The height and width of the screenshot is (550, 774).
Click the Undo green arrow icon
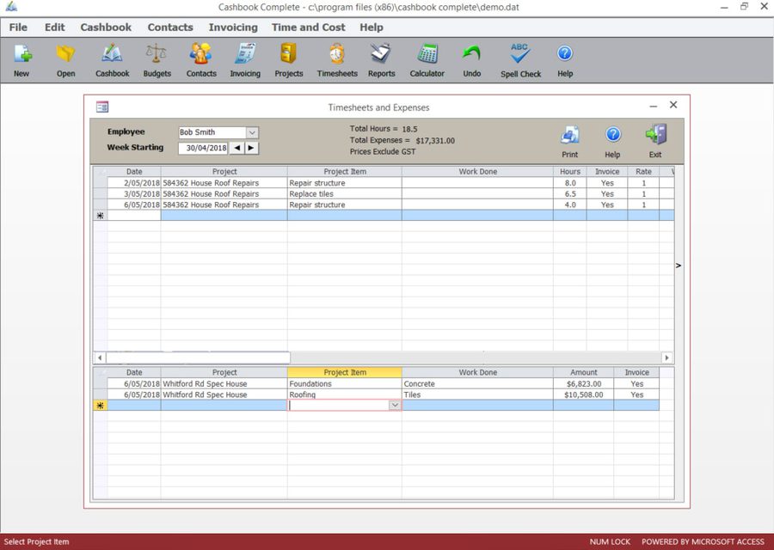point(471,54)
